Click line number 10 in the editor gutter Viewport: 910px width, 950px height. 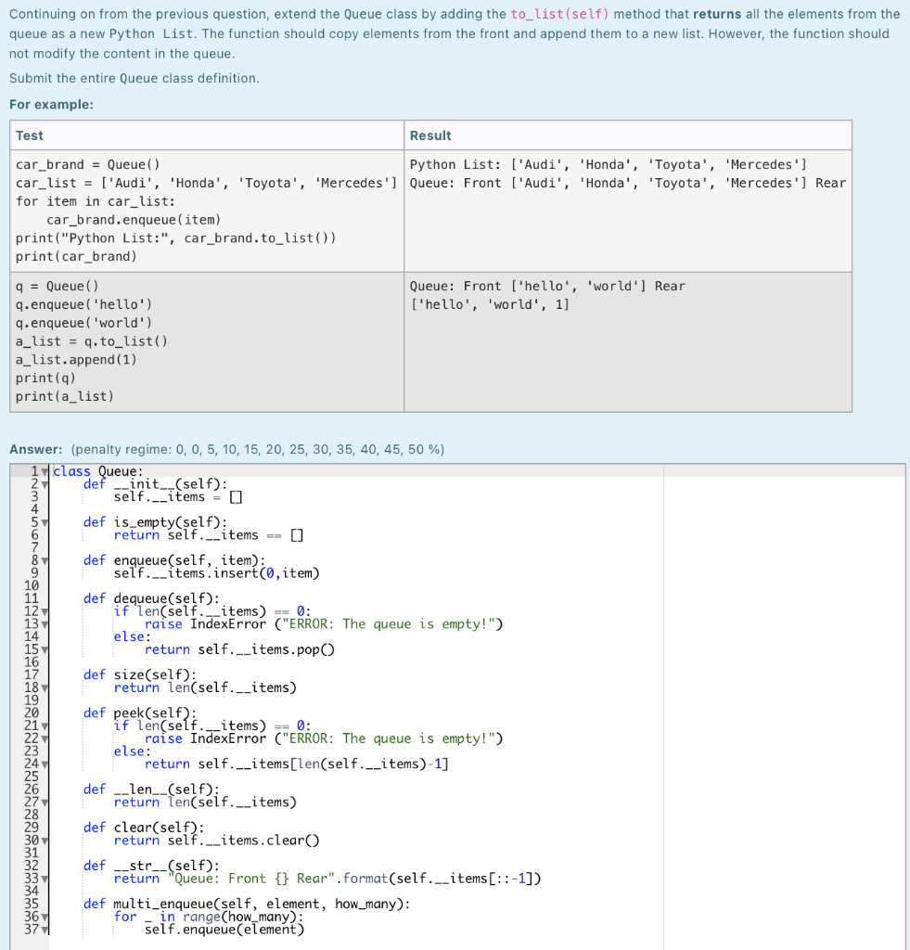point(32,585)
